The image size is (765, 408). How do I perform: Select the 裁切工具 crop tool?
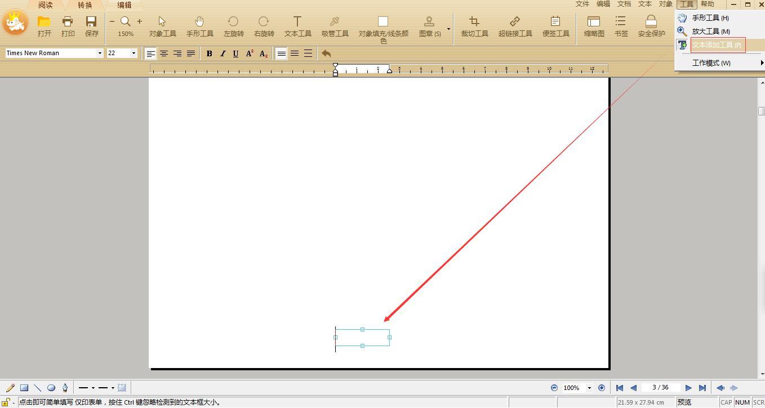474,26
